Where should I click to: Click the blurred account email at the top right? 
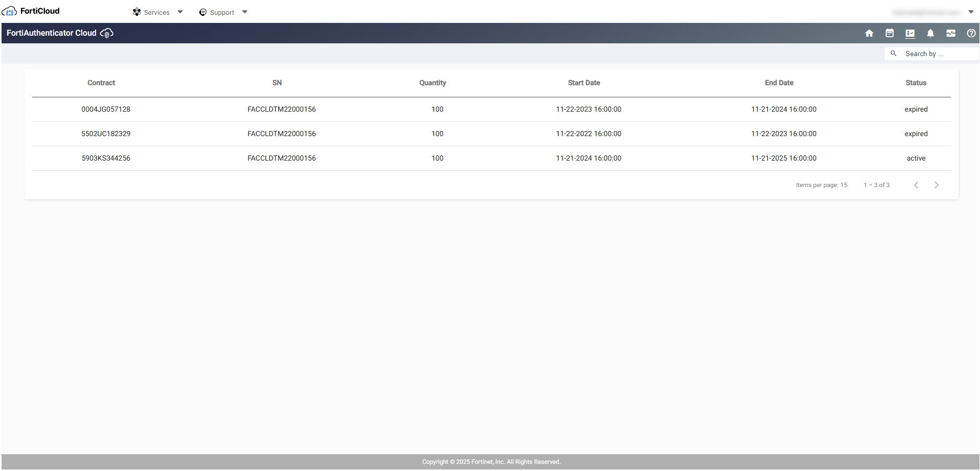click(926, 12)
